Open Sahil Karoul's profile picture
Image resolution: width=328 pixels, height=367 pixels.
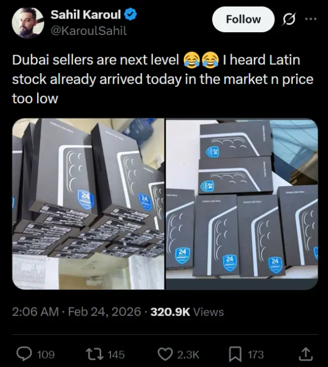tap(25, 22)
